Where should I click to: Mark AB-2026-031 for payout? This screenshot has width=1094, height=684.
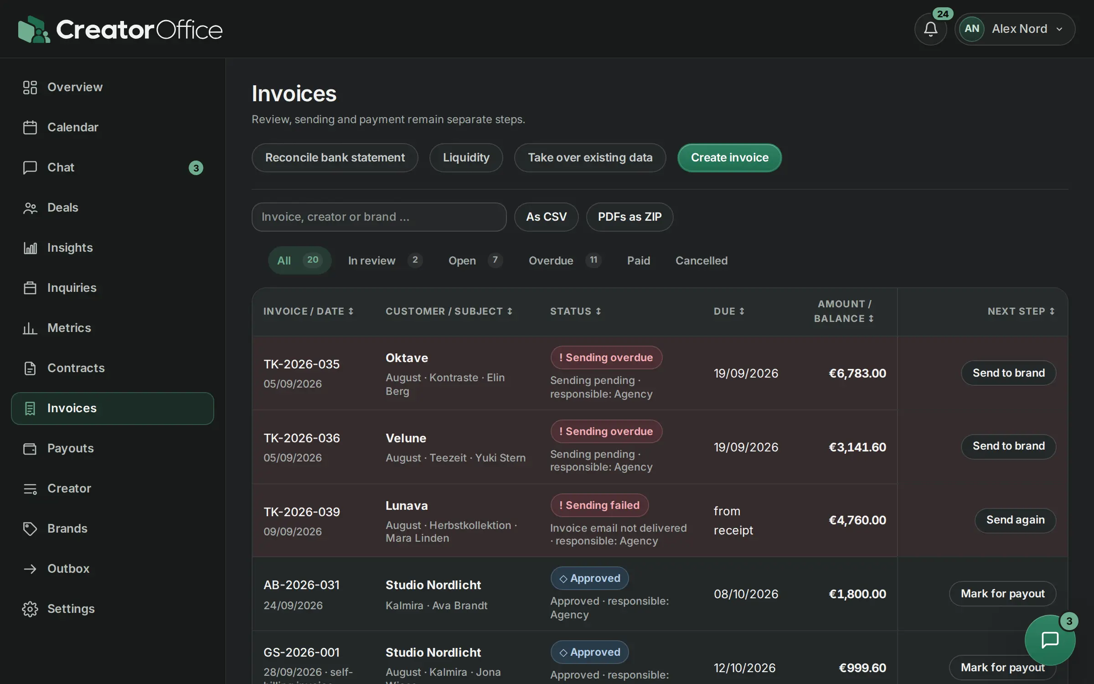coord(1002,594)
